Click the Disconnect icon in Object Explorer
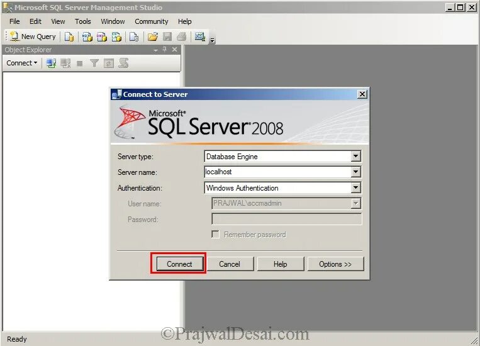480x346 pixels. tap(65, 63)
